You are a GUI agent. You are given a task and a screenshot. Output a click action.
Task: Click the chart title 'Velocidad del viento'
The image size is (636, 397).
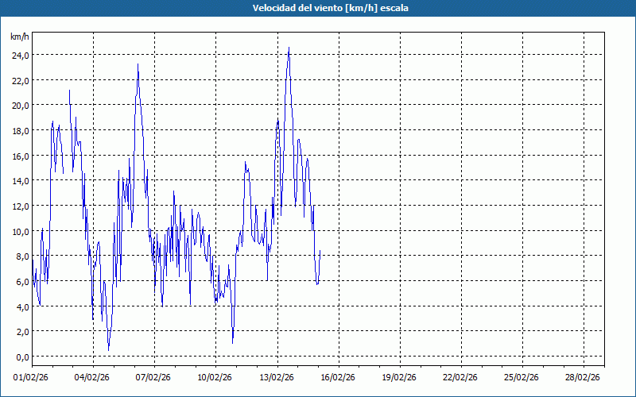(x=318, y=8)
